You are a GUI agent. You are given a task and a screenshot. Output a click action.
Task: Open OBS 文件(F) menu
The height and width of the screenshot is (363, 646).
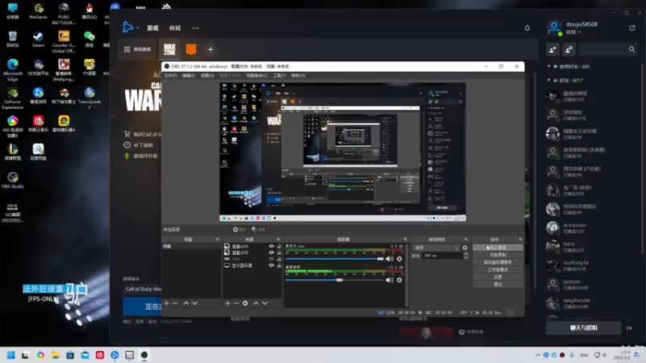point(170,76)
